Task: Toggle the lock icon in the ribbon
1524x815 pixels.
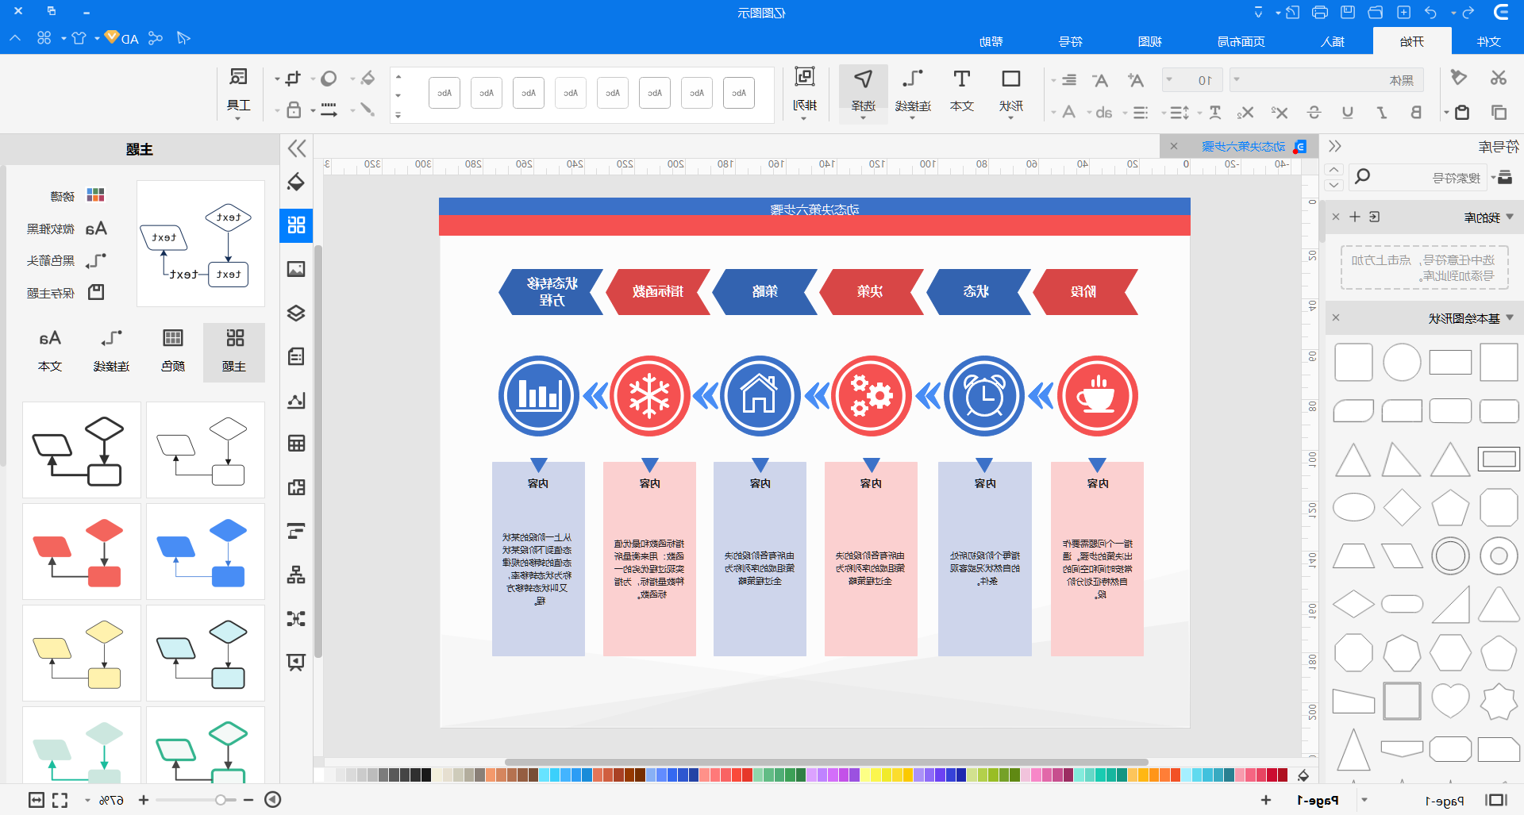Action: [294, 110]
